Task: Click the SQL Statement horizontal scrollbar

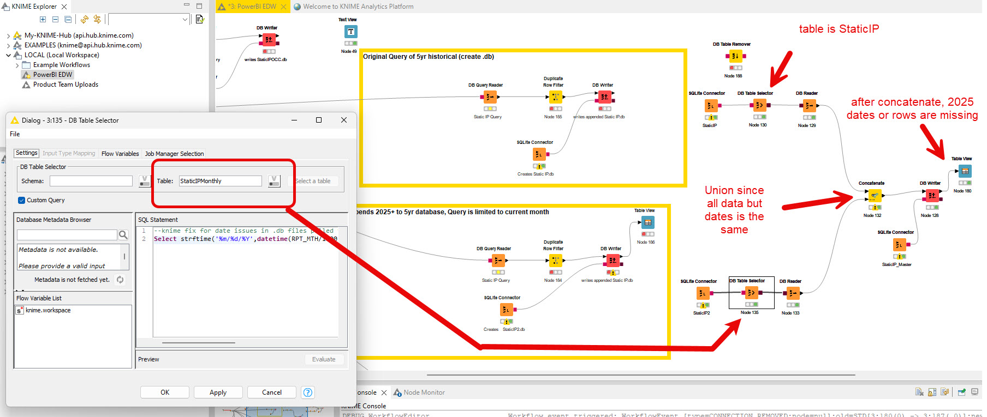Action: coord(199,343)
